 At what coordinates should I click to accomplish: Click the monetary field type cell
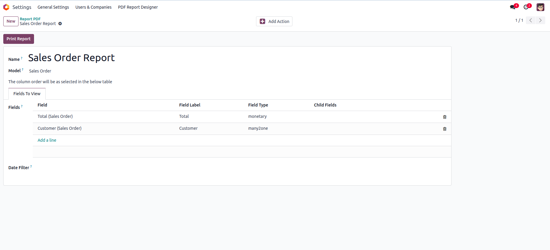258,116
